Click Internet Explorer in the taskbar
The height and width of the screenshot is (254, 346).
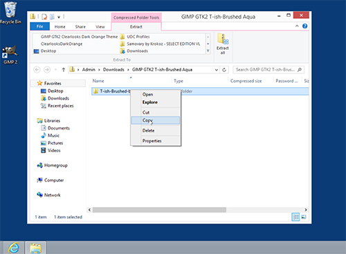pos(13,248)
